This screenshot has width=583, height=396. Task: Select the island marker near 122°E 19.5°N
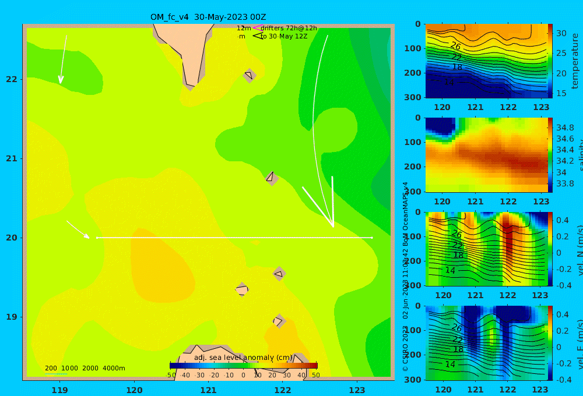pos(279,274)
